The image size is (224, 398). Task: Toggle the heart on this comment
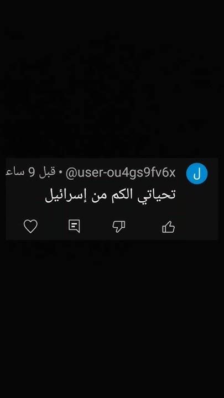pyautogui.click(x=30, y=226)
